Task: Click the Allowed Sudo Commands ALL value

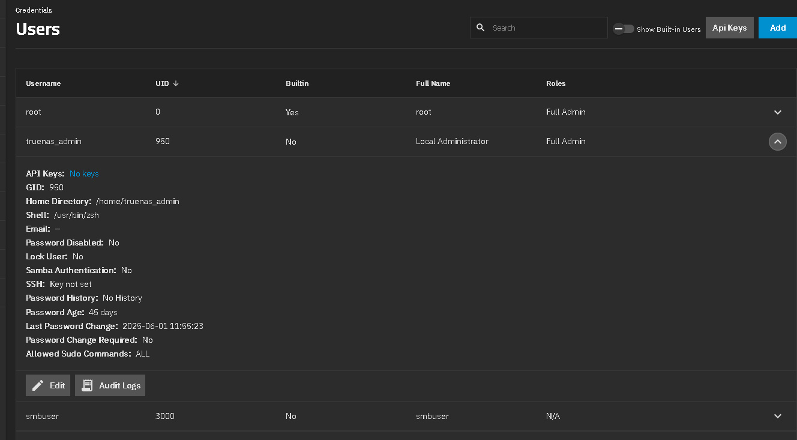Action: tap(142, 354)
